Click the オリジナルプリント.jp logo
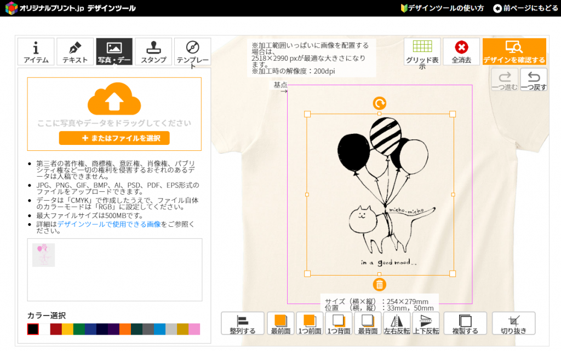Viewport: 561px width, 351px height. 71,8
